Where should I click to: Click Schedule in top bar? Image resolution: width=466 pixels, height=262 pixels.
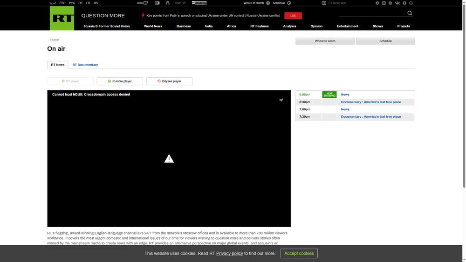(x=279, y=3)
